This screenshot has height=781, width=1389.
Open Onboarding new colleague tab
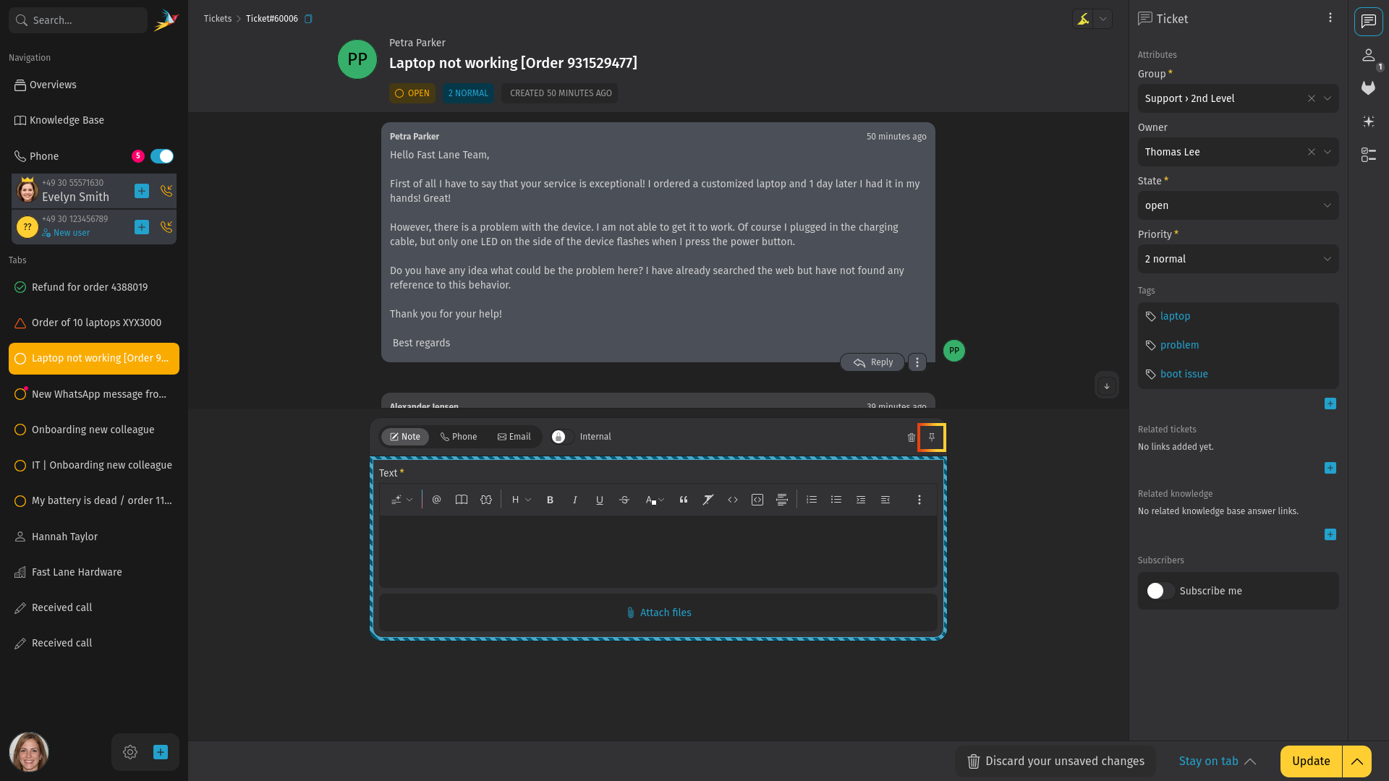pyautogui.click(x=94, y=430)
